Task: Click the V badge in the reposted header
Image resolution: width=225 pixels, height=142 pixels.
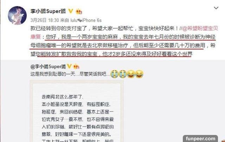Action: pos(69,66)
